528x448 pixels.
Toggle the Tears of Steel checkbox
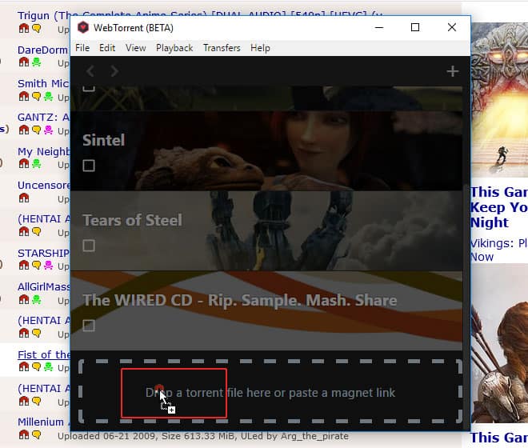pos(89,246)
